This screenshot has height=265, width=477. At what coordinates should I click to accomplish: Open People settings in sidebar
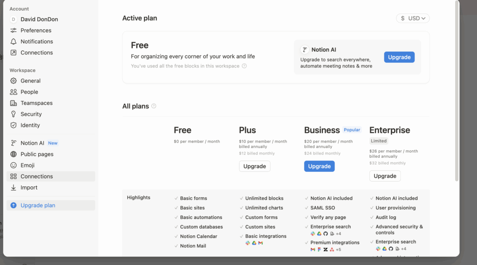coord(29,92)
